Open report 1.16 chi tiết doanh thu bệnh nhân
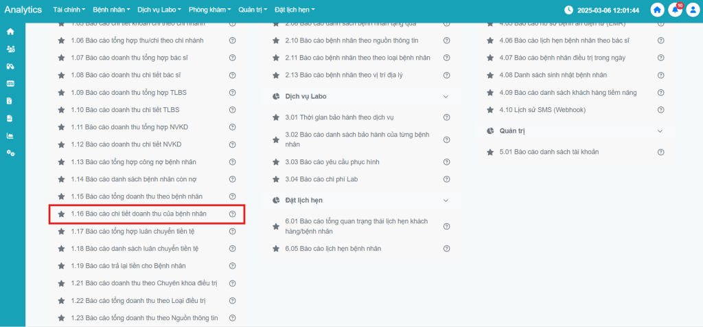The width and height of the screenshot is (703, 327). point(147,214)
